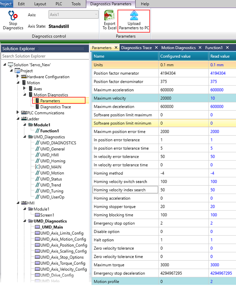
Task: Click the PLC Communications icon
Action: pyautogui.click(x=24, y=112)
